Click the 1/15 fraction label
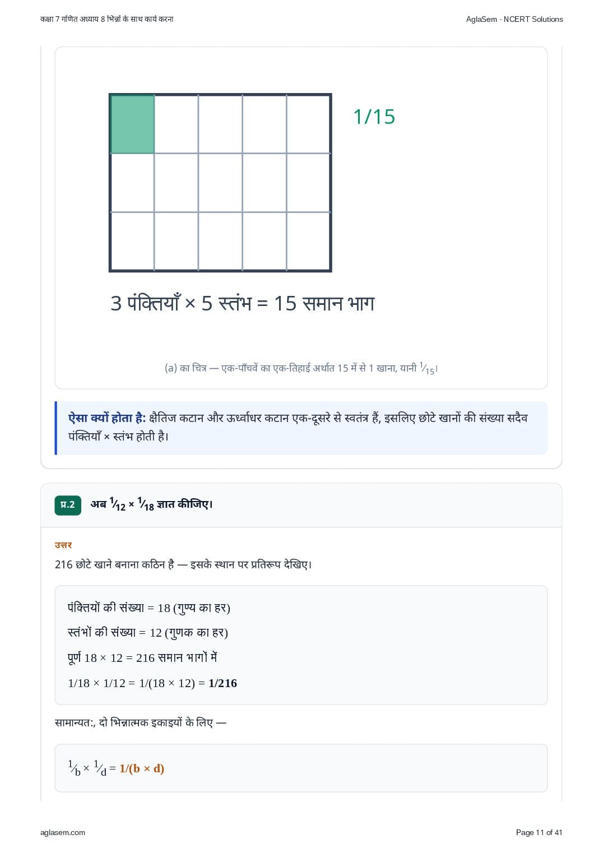 [x=374, y=117]
